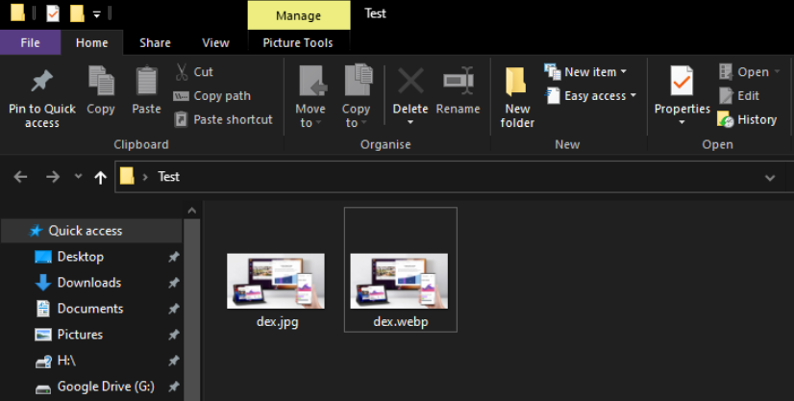The width and height of the screenshot is (794, 401).
Task: Click the Rename ribbon icon
Action: point(458,83)
